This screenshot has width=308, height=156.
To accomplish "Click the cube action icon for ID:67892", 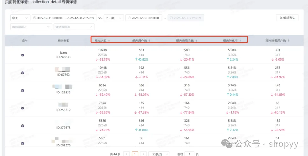I will click(22, 73).
